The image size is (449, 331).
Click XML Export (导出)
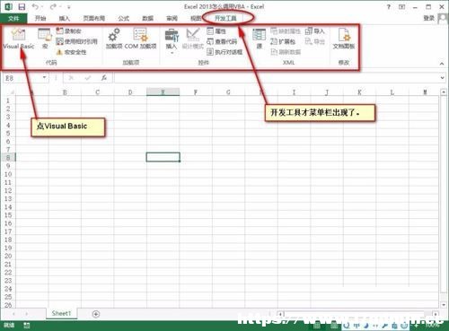click(x=315, y=41)
